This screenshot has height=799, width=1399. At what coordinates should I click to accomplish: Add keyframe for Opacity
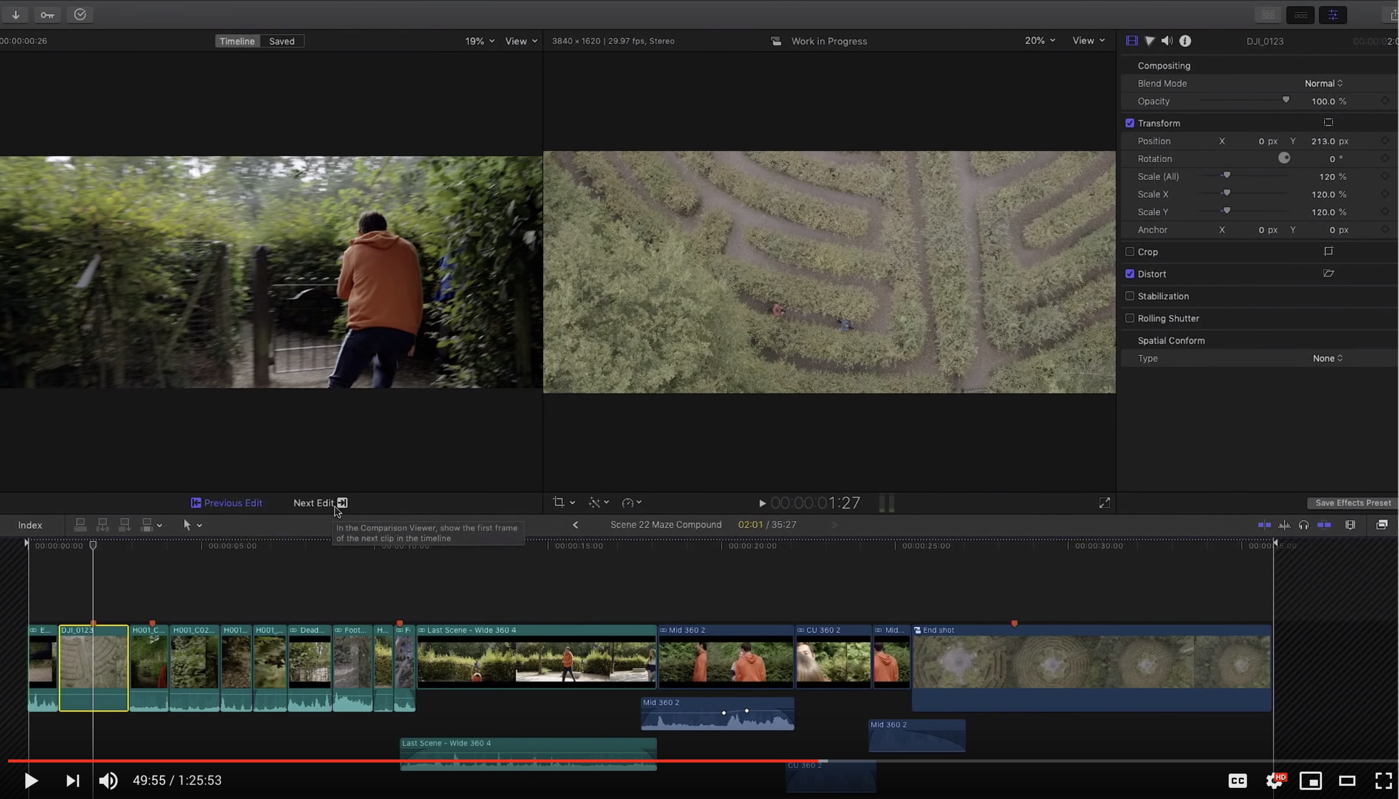1384,101
